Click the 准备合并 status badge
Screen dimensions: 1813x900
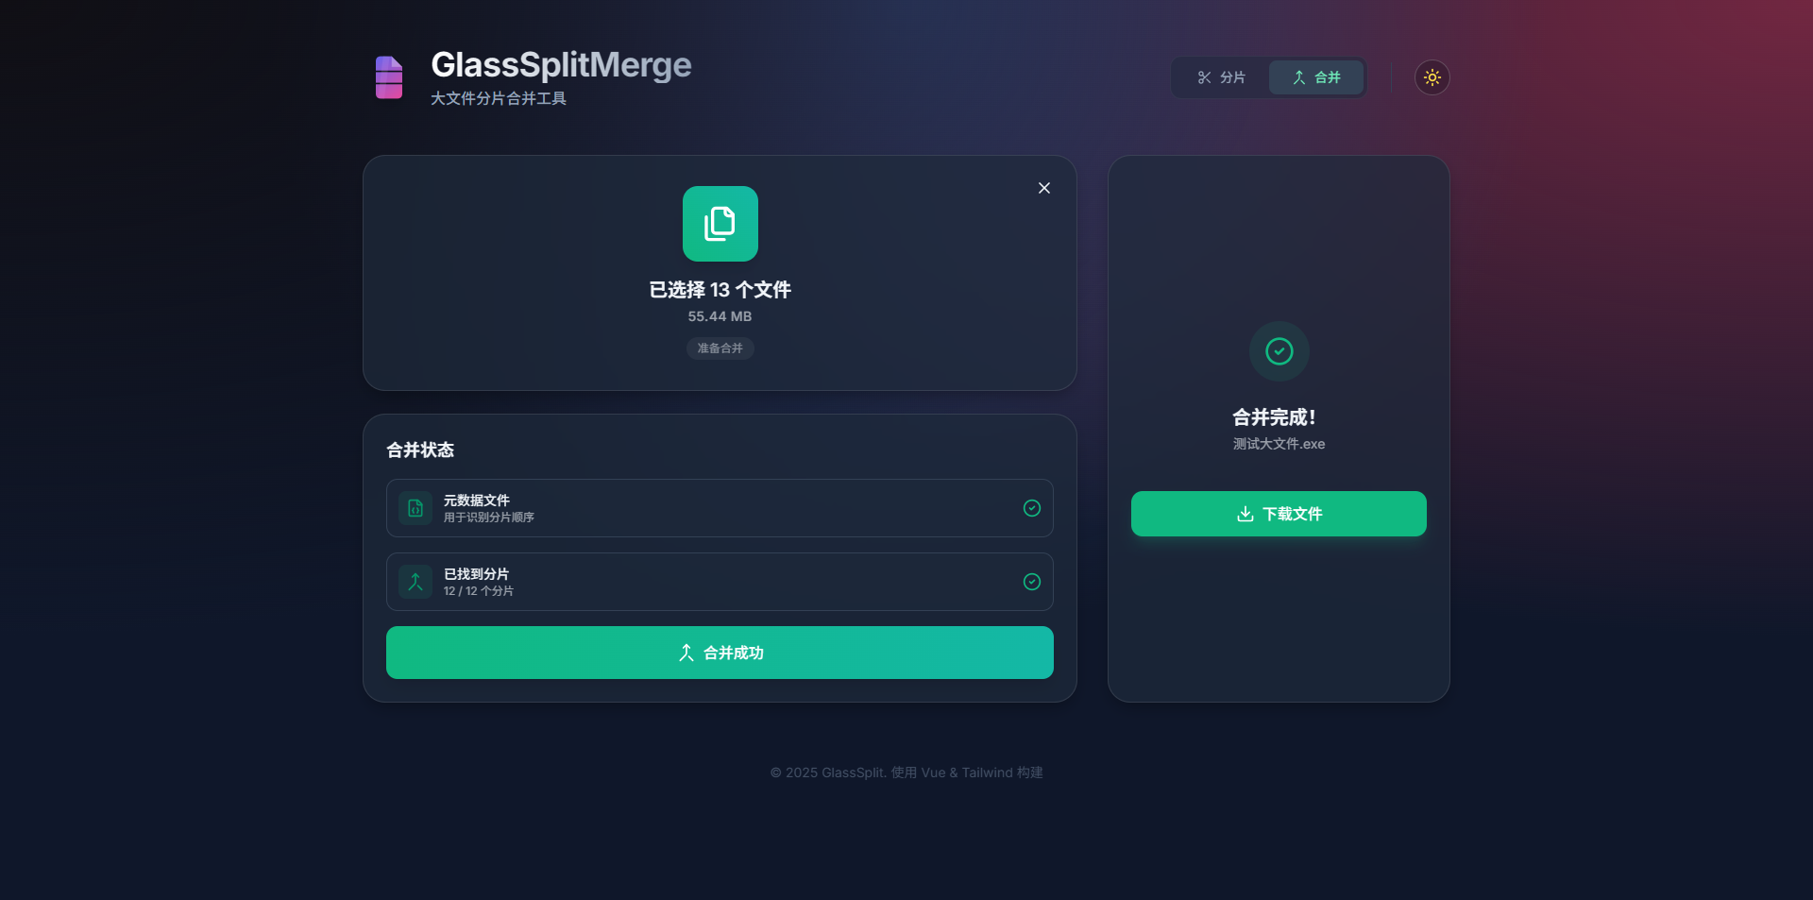click(720, 348)
